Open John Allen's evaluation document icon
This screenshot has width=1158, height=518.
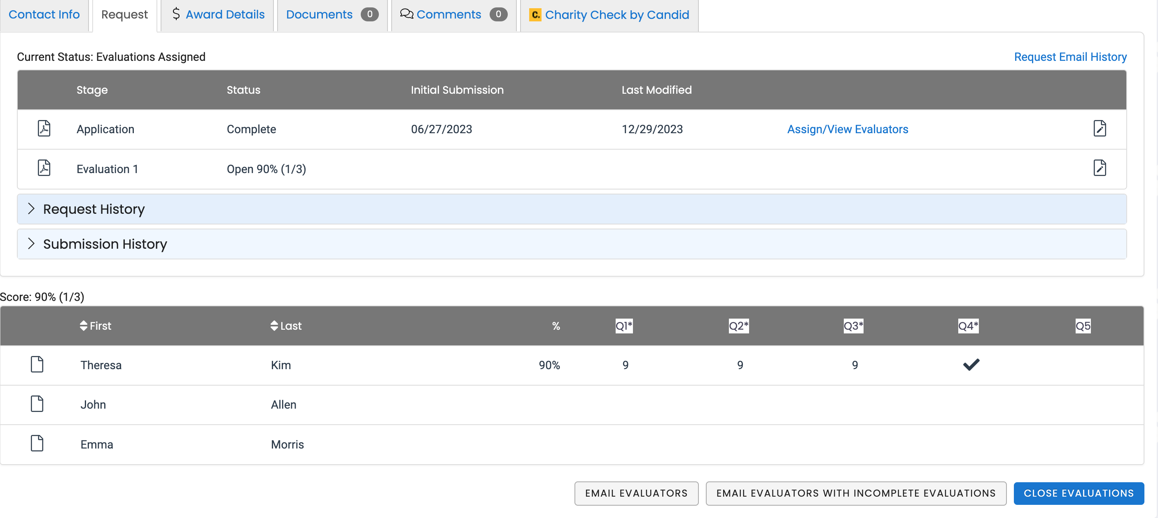37,404
